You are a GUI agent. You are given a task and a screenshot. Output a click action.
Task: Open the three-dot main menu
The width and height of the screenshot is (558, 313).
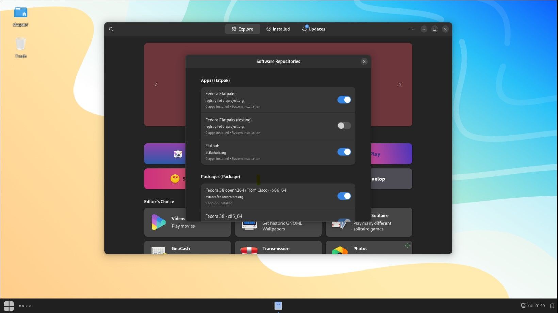(x=412, y=29)
